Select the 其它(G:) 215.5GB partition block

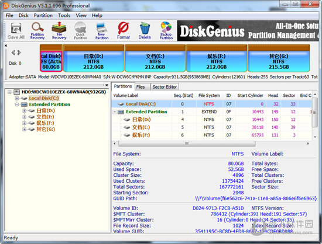pos(279,58)
